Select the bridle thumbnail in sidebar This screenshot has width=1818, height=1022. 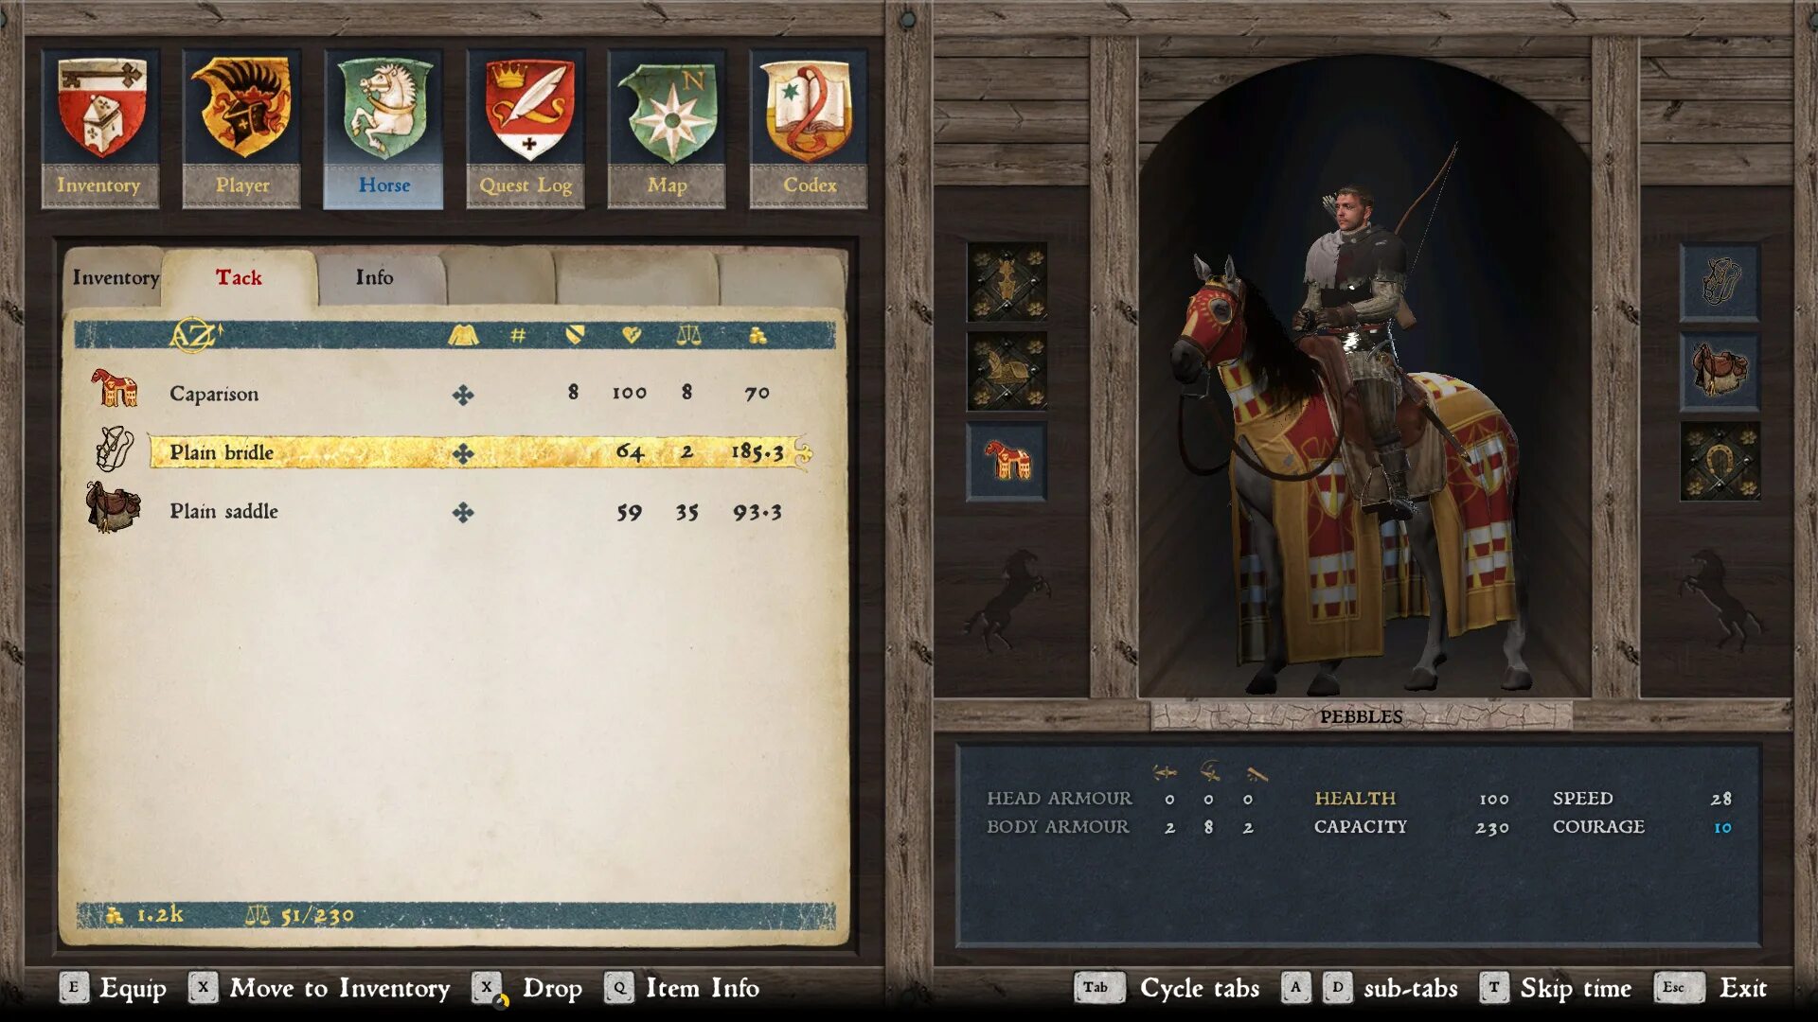click(1723, 281)
